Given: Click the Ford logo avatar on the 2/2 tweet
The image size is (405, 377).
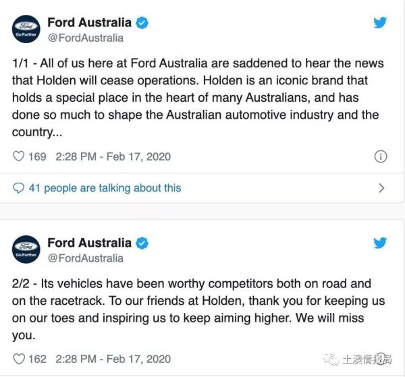Looking at the screenshot, I should click(27, 250).
